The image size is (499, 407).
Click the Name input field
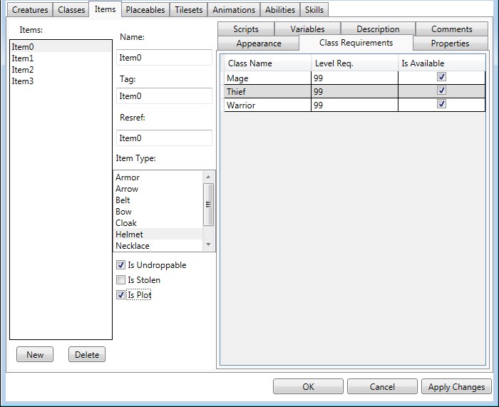point(164,58)
